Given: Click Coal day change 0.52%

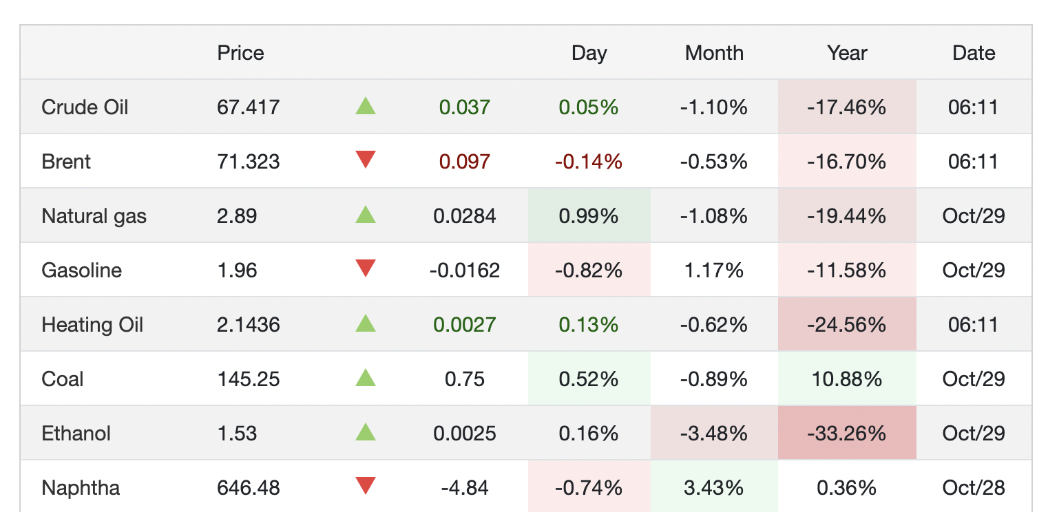Looking at the screenshot, I should point(589,379).
